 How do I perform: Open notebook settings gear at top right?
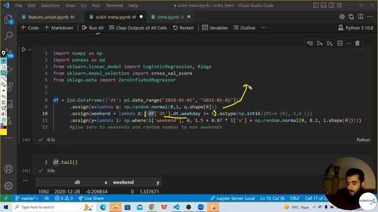342,16
